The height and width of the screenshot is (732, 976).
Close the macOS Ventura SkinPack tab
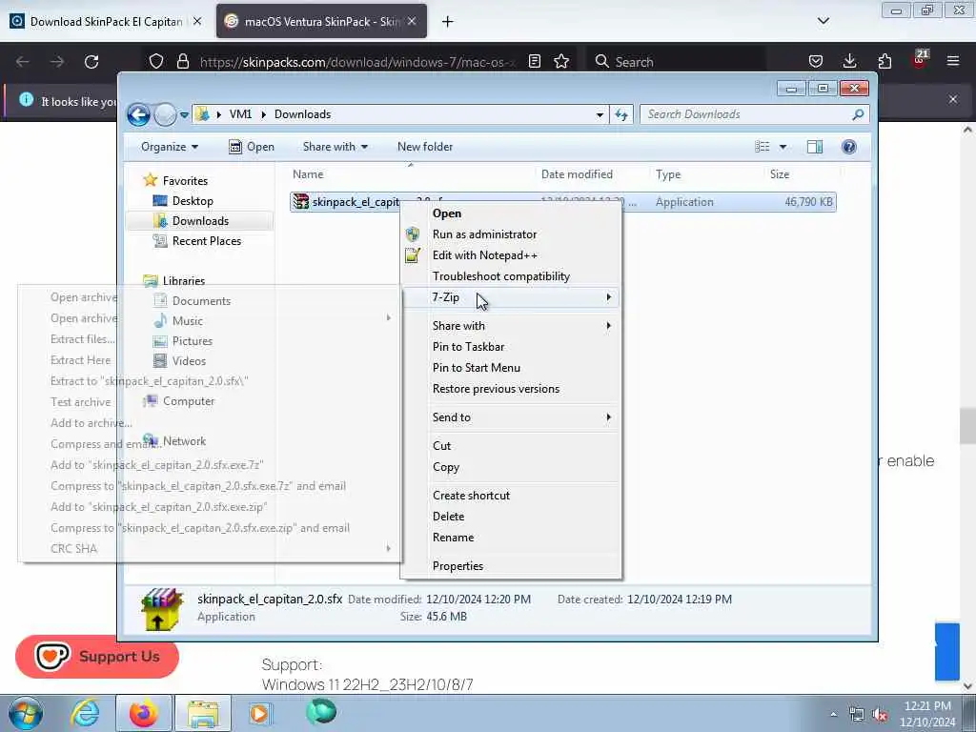point(412,21)
